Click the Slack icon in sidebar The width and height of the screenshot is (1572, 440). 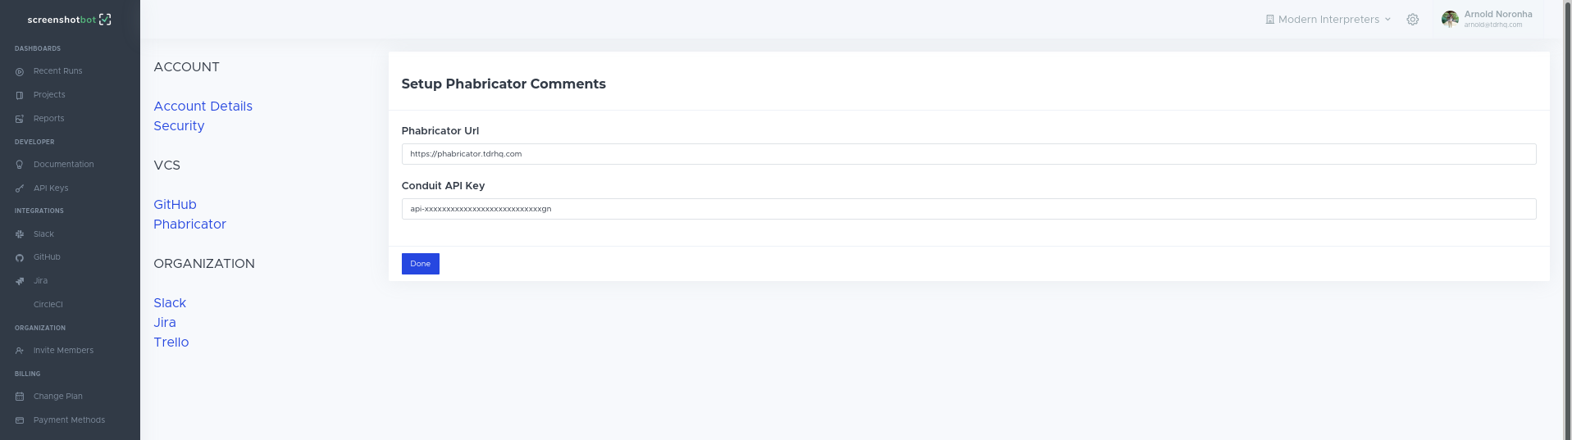(20, 234)
